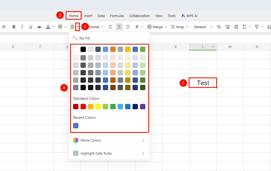Image resolution: width=271 pixels, height=171 pixels.
Task: Go to the Formulas tab
Action: pos(117,16)
